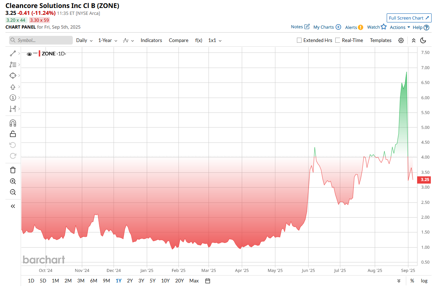Viewport: 441px width, 298px height.
Task: Select the 20Y range
Action: [x=179, y=281]
